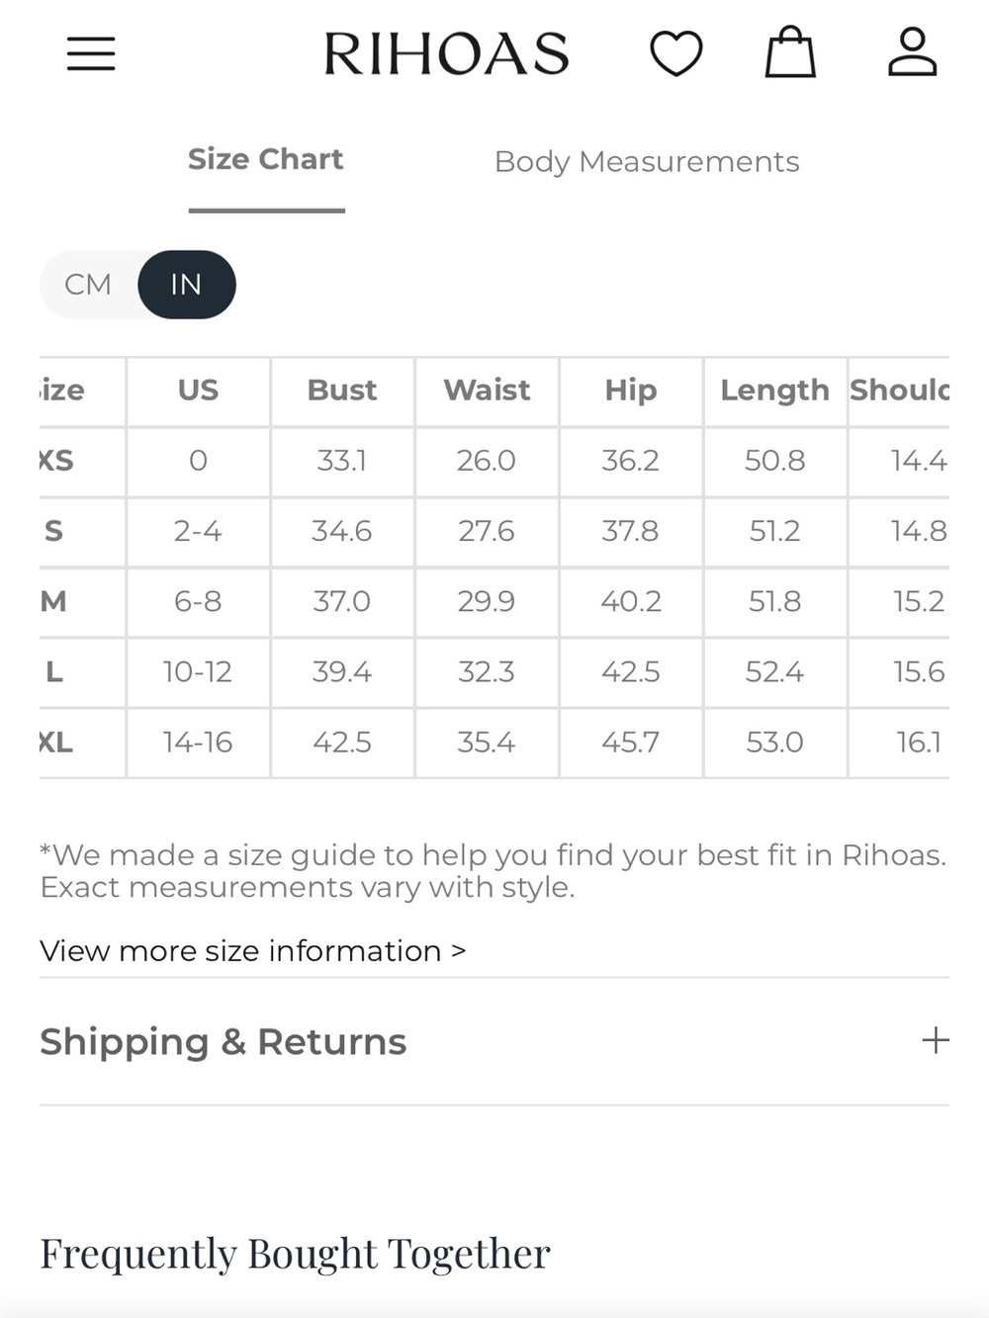The height and width of the screenshot is (1318, 989).
Task: Open the hamburger navigation menu
Action: pos(91,53)
